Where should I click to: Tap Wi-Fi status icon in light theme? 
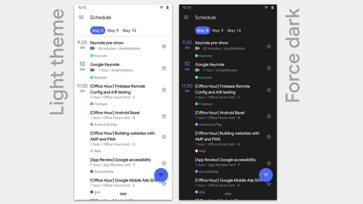coord(161,7)
